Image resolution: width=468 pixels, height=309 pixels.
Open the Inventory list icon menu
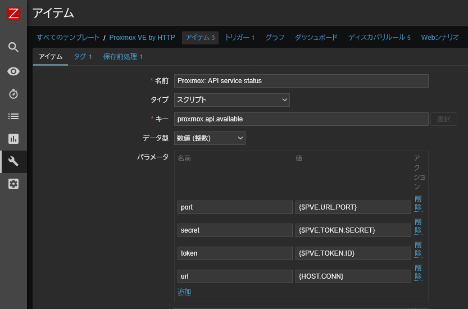tap(13, 116)
